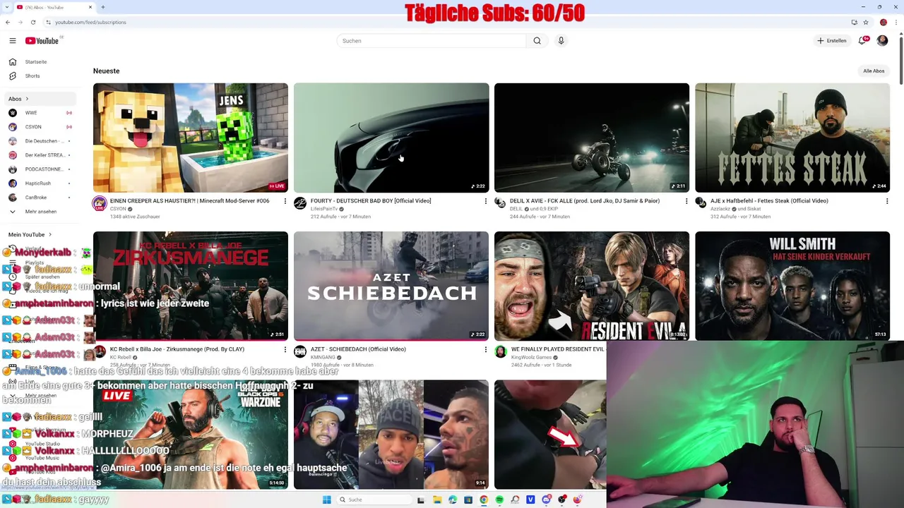Open the YouTube hamburger guide menu
This screenshot has height=508, width=904.
click(x=12, y=41)
